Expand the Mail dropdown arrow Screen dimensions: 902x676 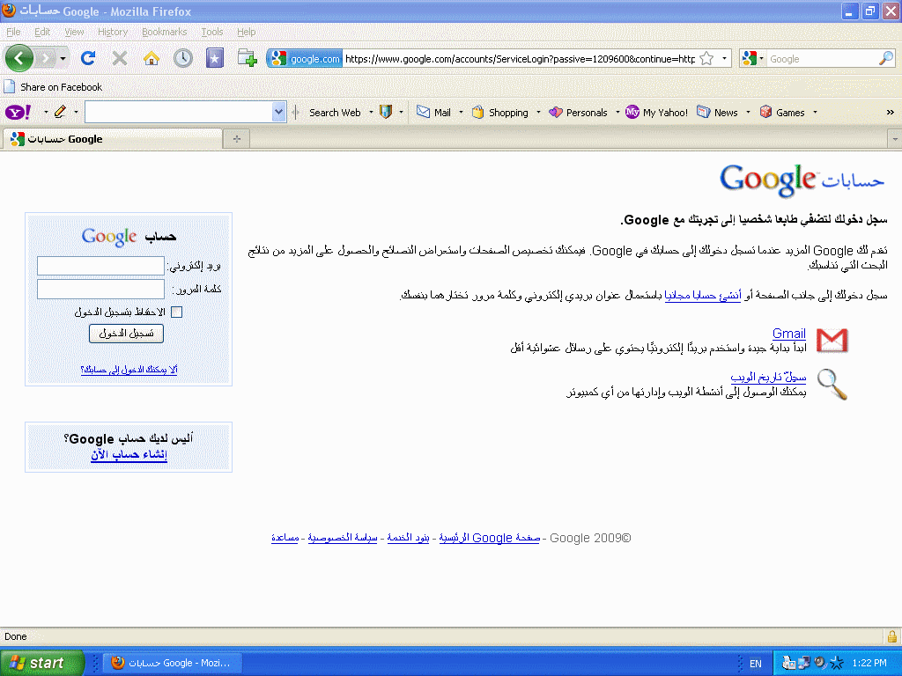click(461, 112)
